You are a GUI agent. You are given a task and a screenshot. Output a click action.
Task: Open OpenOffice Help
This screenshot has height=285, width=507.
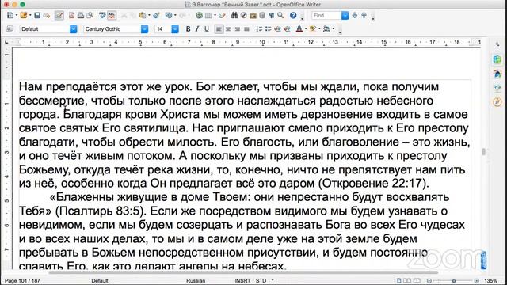293,15
